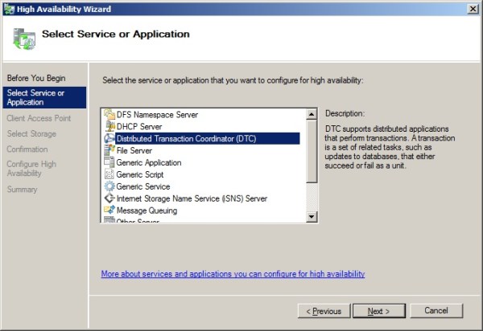Screen dimensions: 483x331
Task: Click the Generic Script icon
Action: point(109,174)
